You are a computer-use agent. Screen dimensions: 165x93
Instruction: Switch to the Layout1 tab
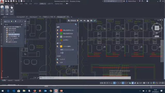10,80
